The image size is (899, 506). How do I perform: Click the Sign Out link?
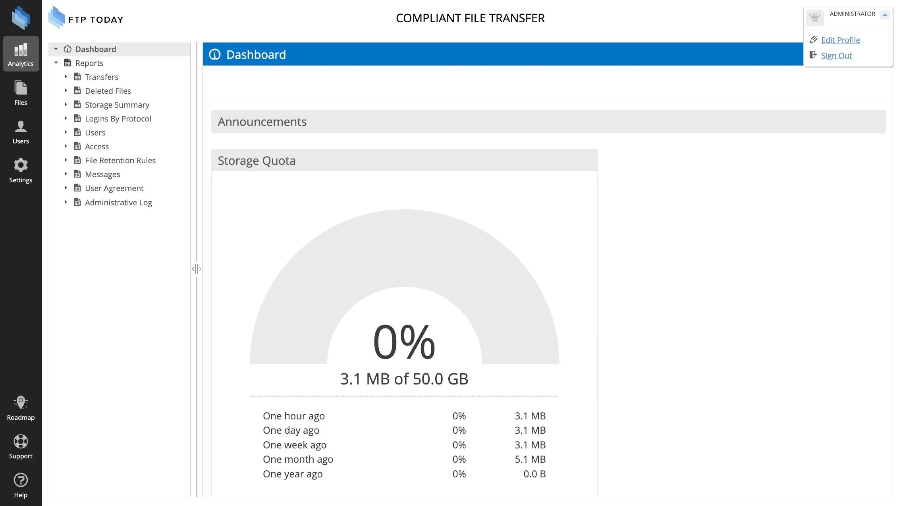coord(836,55)
